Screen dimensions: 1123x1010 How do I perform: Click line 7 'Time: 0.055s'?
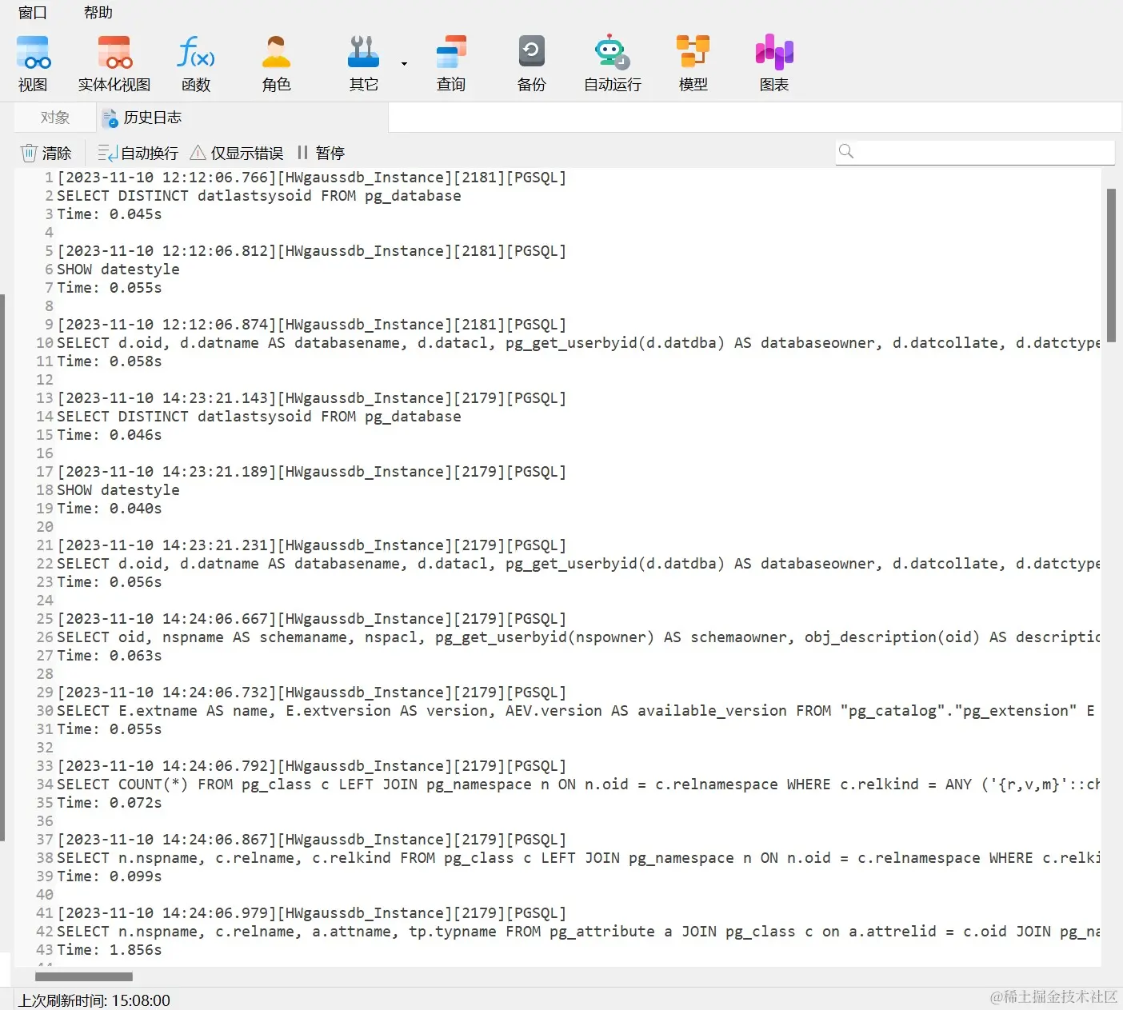tap(110, 288)
